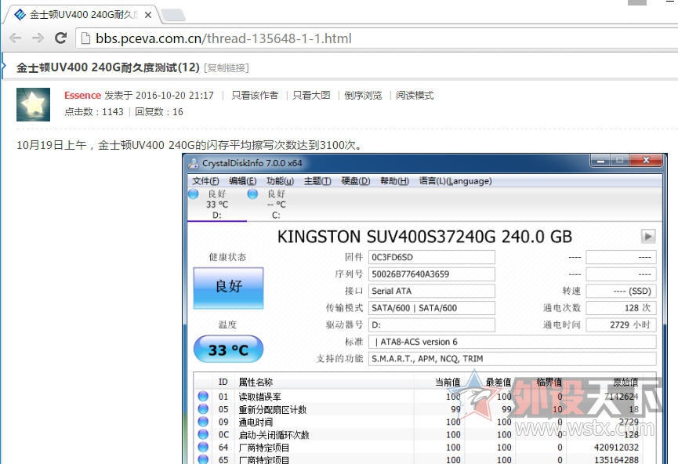Click the S.M.A.R.T., APM, NCQ, TRIM field

point(513,358)
